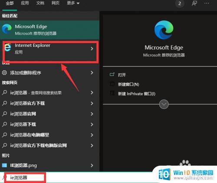
Task: Open the 更多 filter dropdown
Action: [x=73, y=3]
